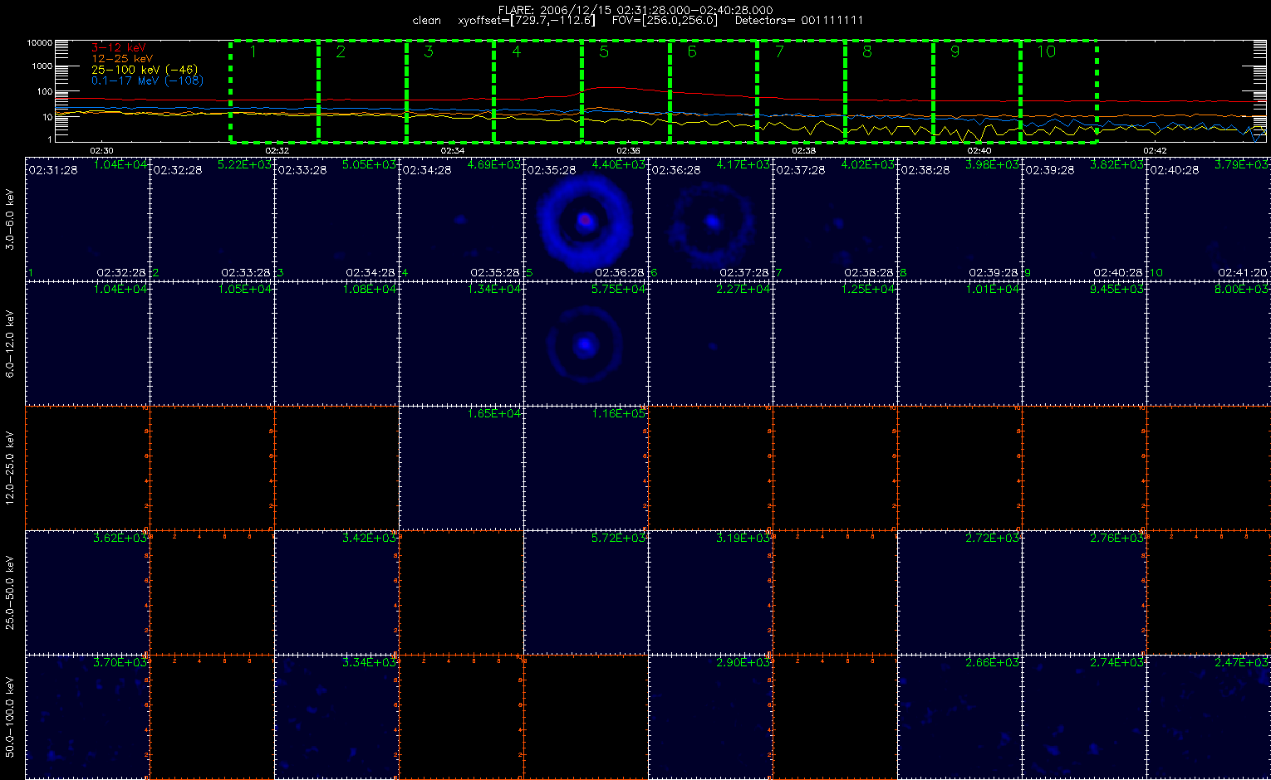The width and height of the screenshot is (1271, 780).
Task: Click the peak value 3.34E+03
Action: [370, 663]
